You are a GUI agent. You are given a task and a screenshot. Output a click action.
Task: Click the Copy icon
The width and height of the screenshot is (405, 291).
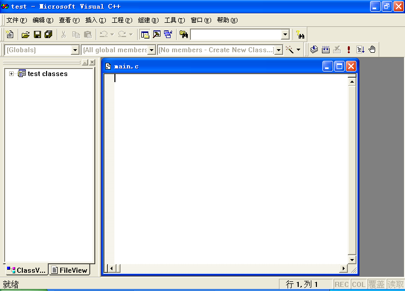(76, 34)
